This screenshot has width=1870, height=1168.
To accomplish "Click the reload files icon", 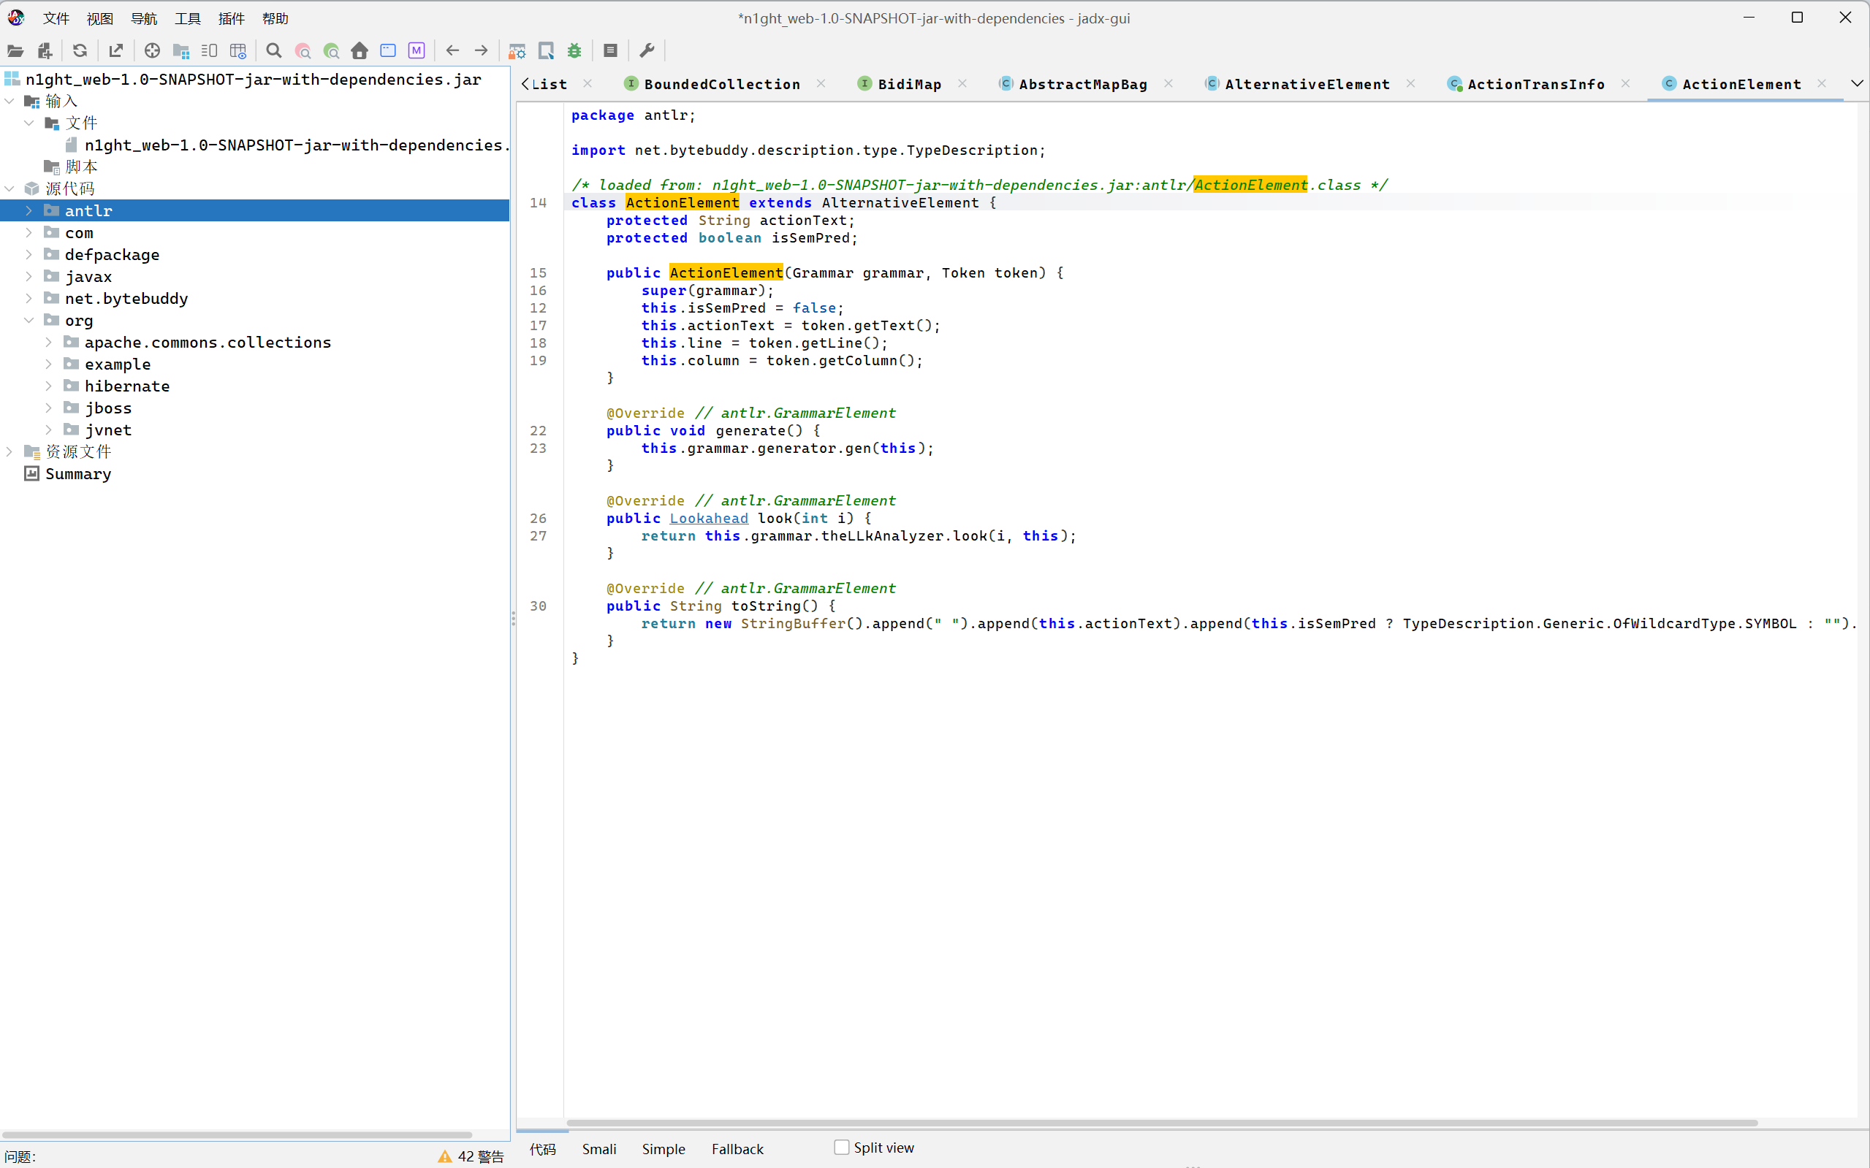I will (80, 51).
